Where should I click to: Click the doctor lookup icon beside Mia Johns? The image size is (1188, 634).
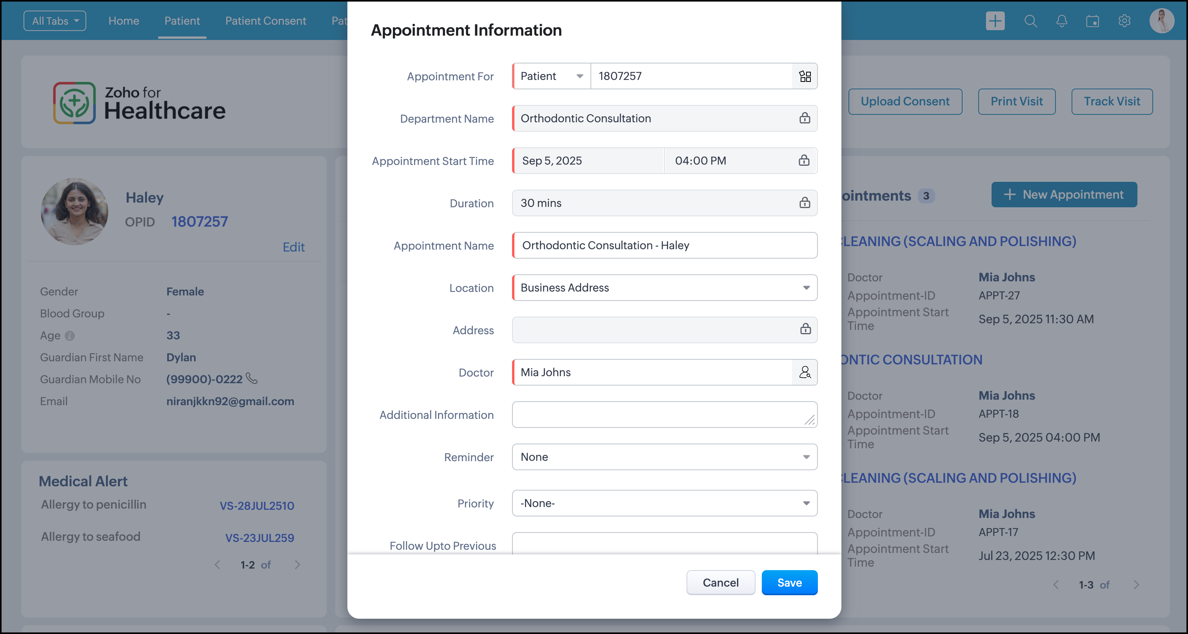tap(805, 372)
